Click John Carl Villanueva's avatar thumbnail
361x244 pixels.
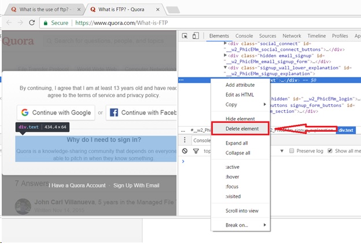23,206
